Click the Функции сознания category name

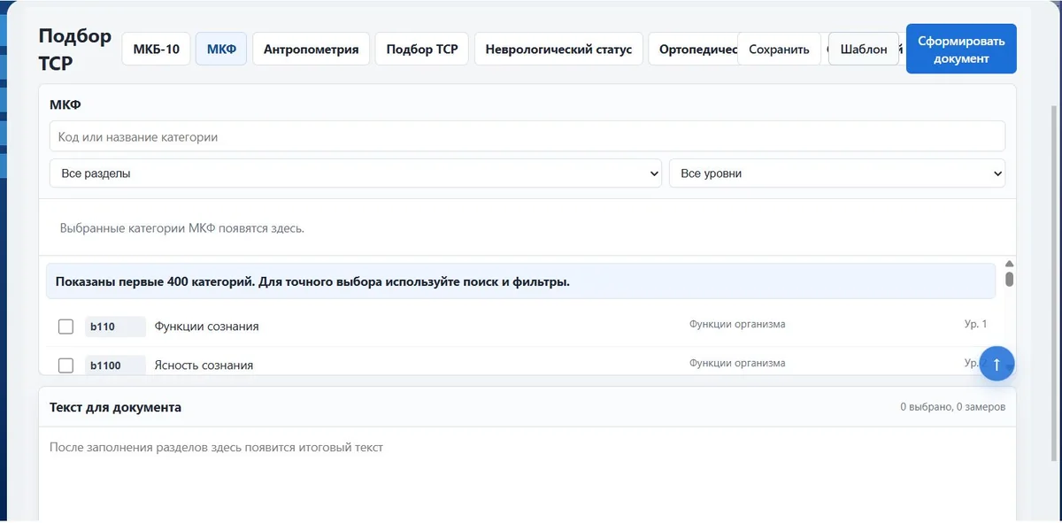point(207,327)
